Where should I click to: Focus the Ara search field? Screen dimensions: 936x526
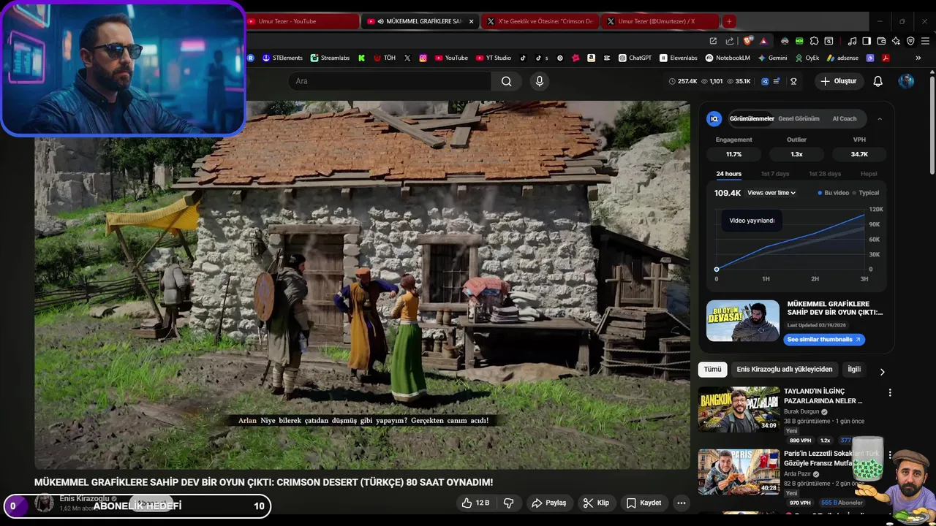390,81
